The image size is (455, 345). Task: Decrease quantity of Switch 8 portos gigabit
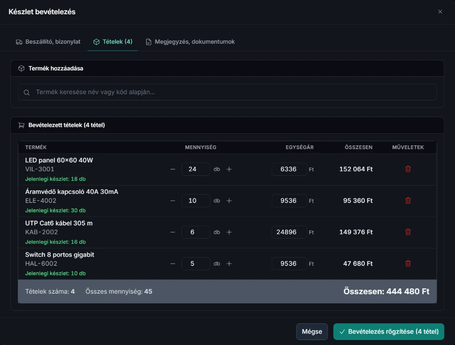pyautogui.click(x=172, y=263)
